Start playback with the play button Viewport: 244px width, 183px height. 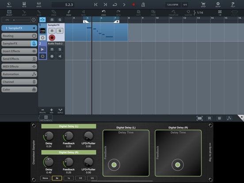[124, 5]
